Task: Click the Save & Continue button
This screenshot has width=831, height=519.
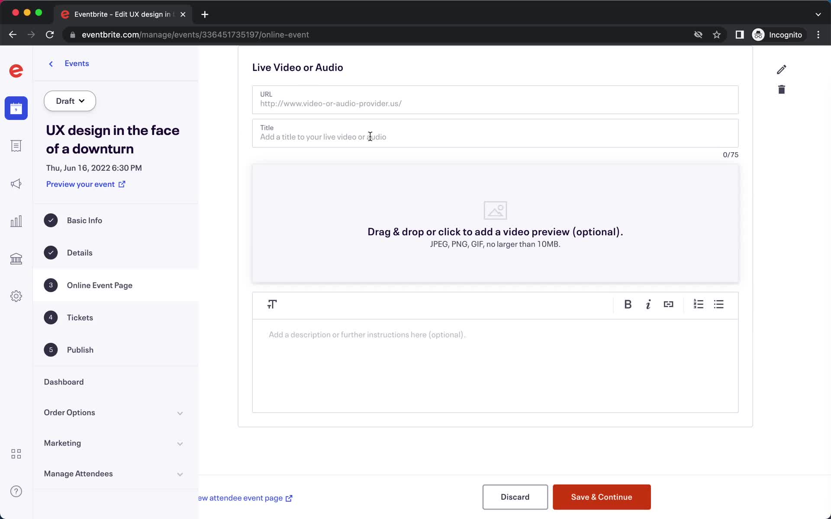Action: [x=601, y=497]
